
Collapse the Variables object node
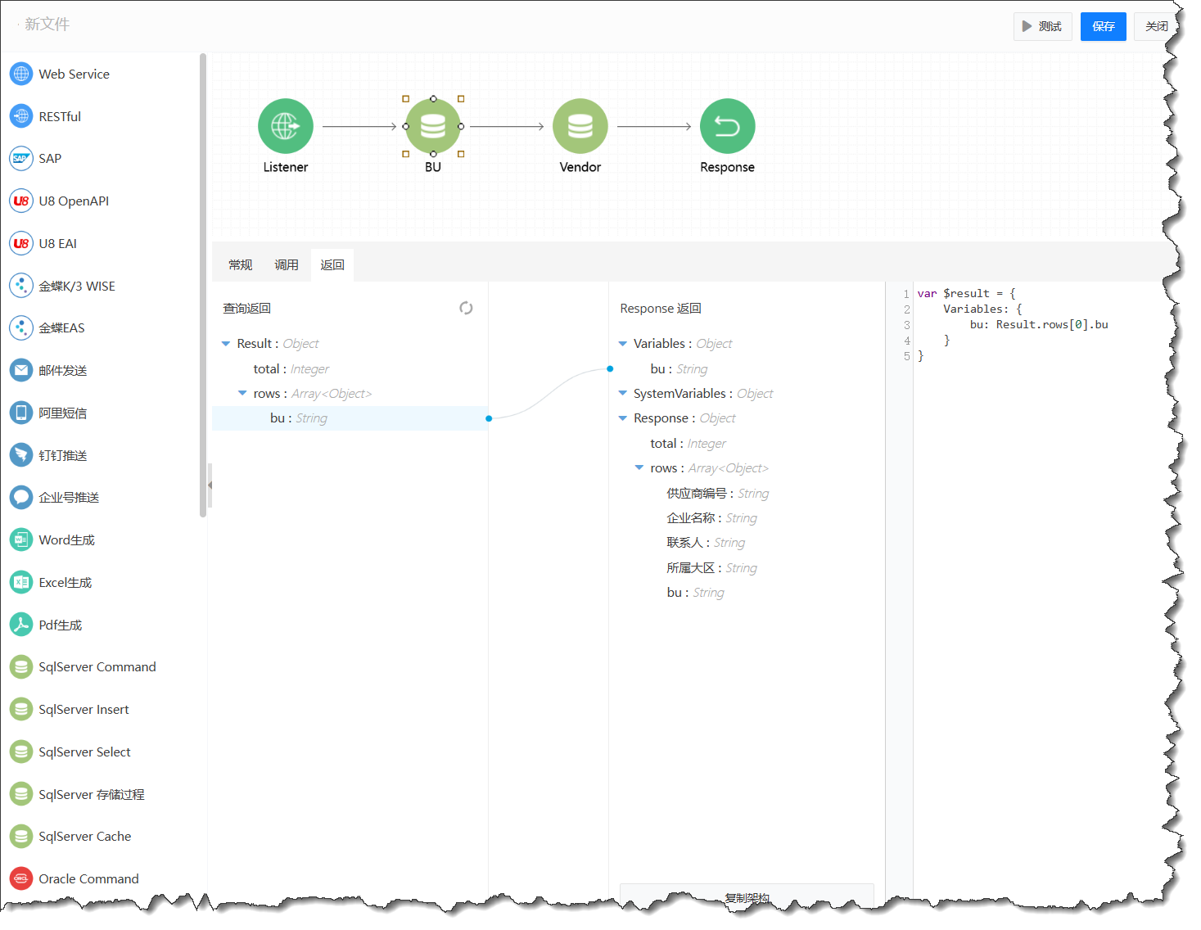pos(623,344)
